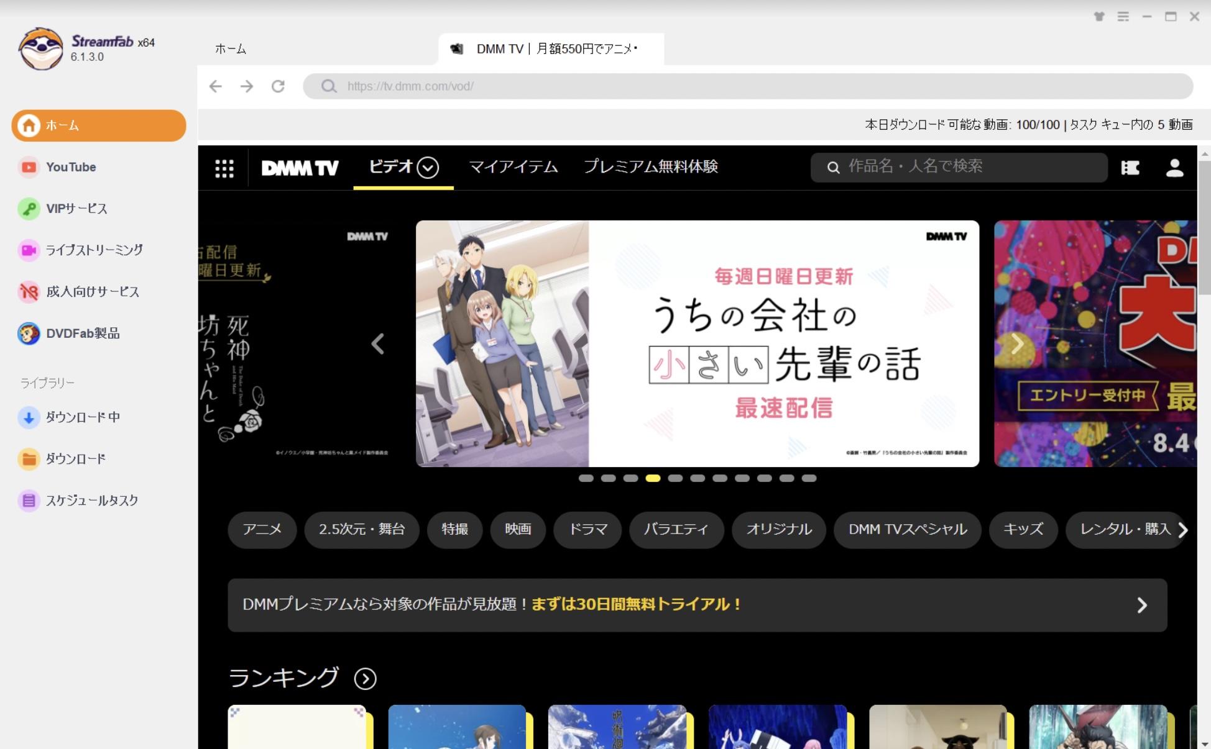Choose the 2.5次元・舞台 category
The width and height of the screenshot is (1211, 749).
[x=362, y=530]
